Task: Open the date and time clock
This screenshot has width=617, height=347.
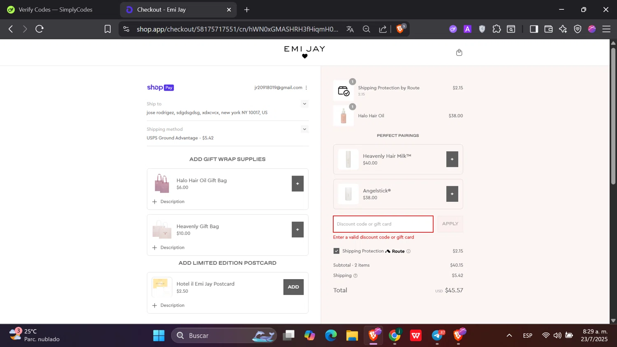Action: [x=594, y=335]
